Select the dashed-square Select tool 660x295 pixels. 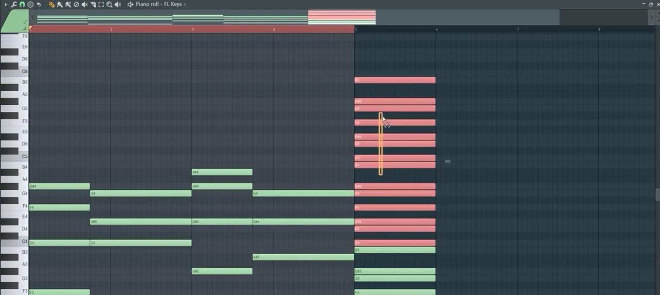click(101, 4)
